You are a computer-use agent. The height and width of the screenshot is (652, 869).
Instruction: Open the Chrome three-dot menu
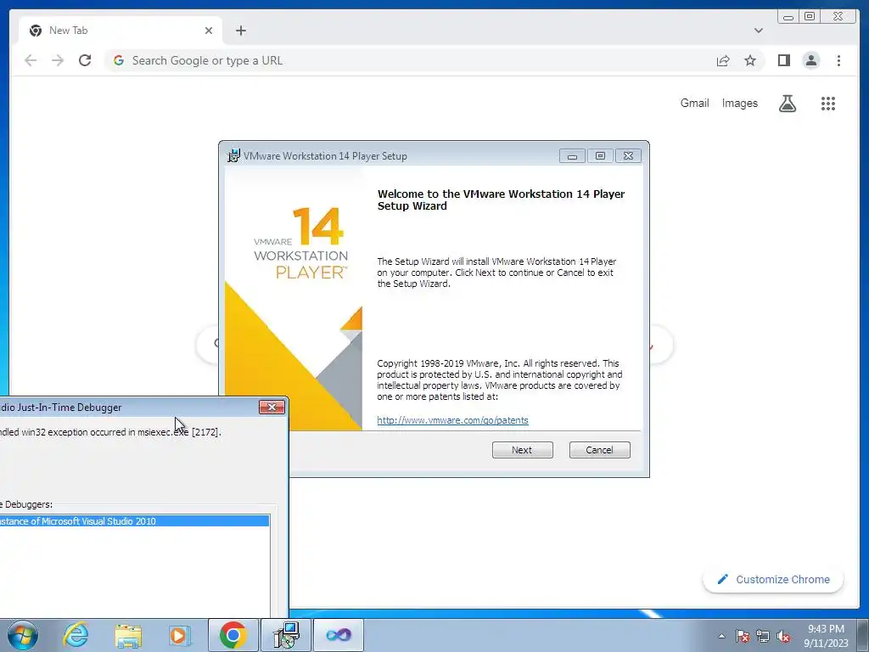pos(838,60)
